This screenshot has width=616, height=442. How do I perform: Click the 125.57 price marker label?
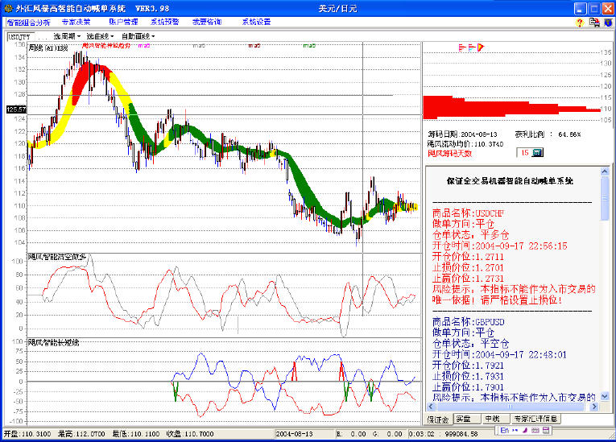16,109
